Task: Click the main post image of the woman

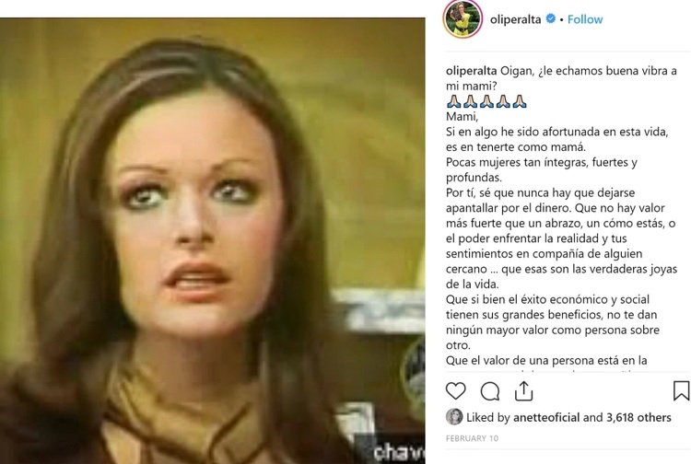Action: [x=213, y=240]
